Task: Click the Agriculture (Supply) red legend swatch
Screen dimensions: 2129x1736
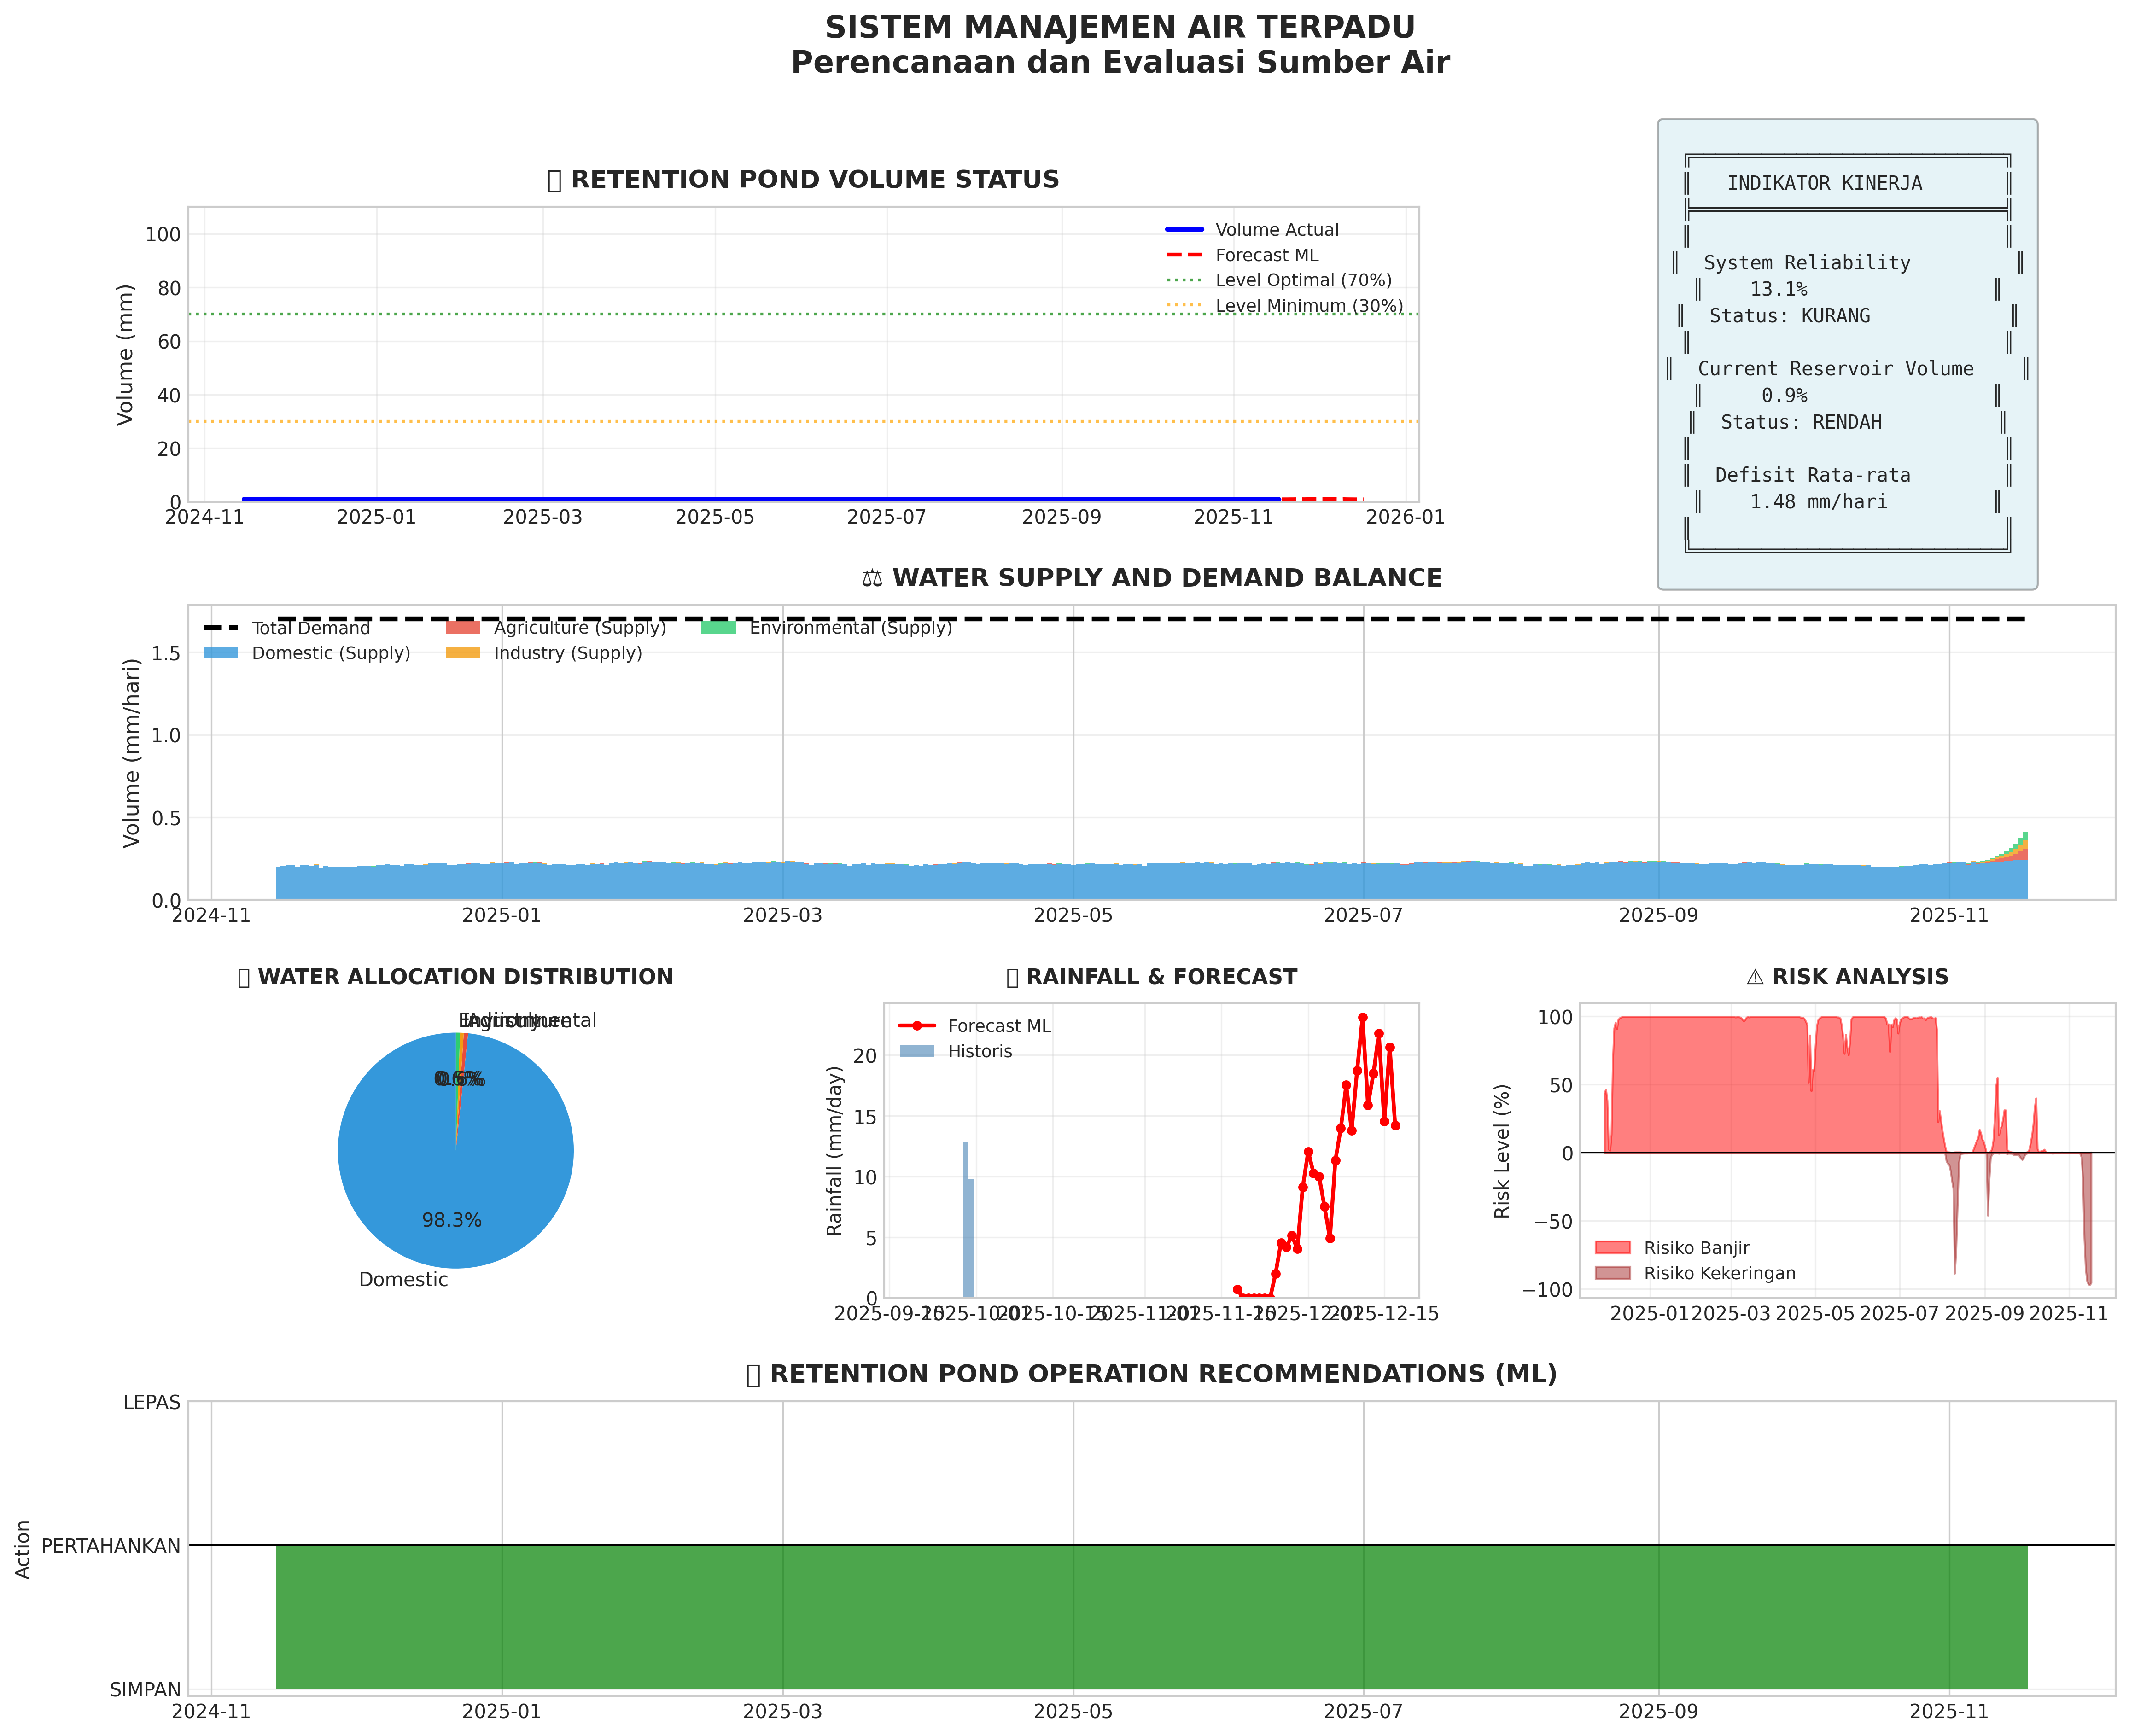Action: [x=463, y=628]
